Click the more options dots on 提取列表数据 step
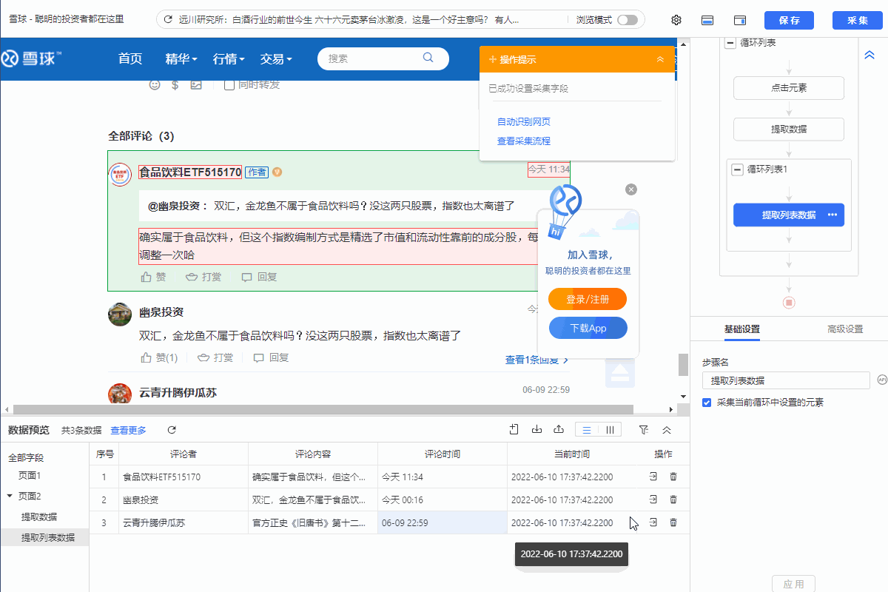Viewport: 888px width, 592px height. click(x=832, y=215)
